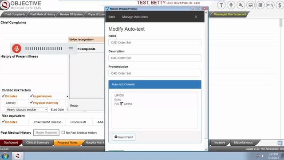Click the plus icon on Insert Field
The width and height of the screenshot is (284, 160).
tap(116, 137)
